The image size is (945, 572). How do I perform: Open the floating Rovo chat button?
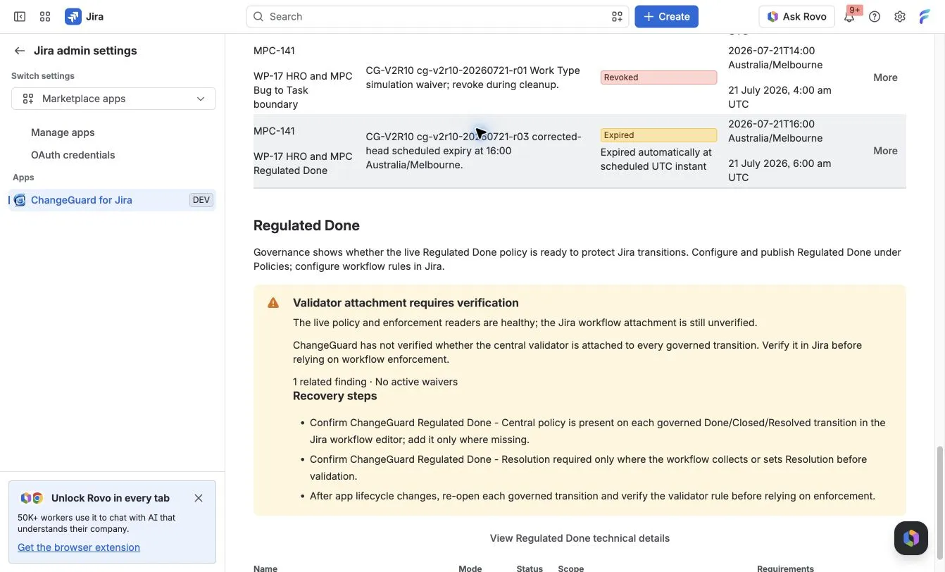point(911,538)
